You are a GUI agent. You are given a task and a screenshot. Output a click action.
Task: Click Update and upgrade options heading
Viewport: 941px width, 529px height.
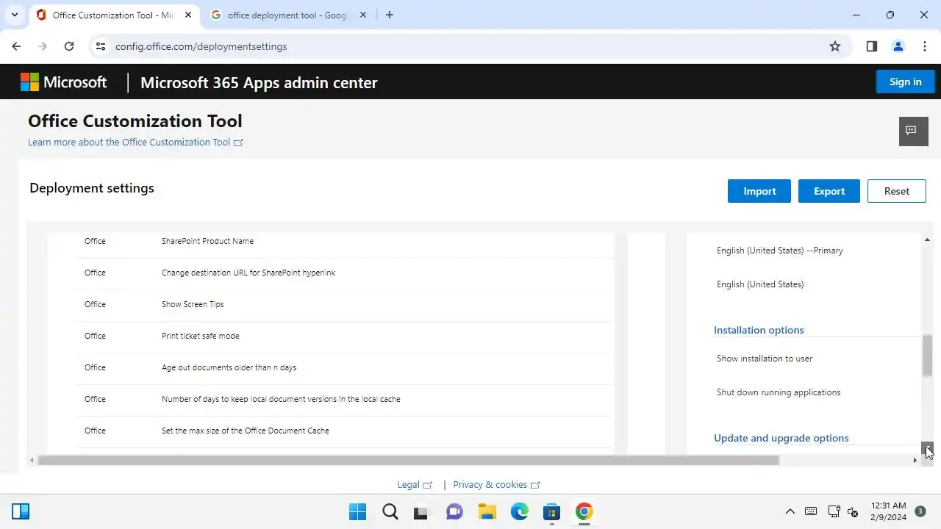(781, 438)
